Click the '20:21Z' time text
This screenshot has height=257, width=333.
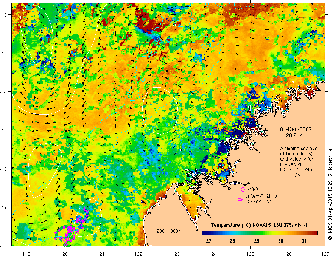pos(294,135)
